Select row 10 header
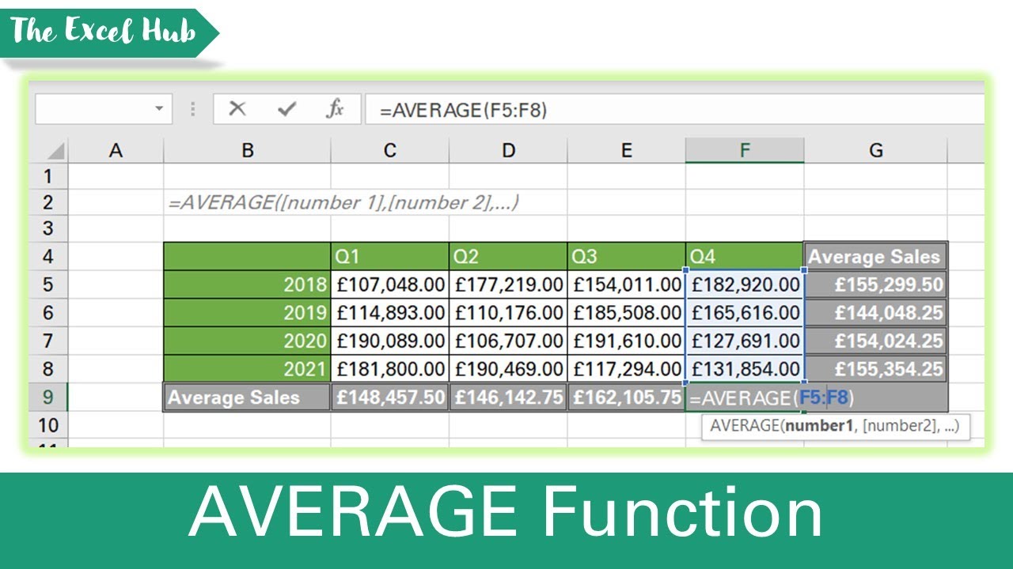Screen dimensions: 1013x569 (48, 425)
